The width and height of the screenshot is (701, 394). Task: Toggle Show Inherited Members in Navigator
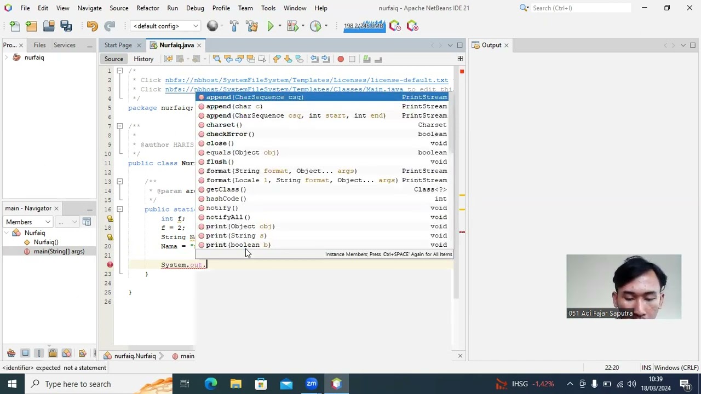11,353
